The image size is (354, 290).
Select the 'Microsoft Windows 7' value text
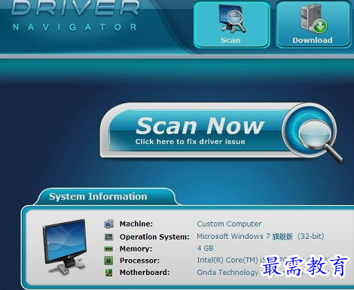tap(261, 237)
